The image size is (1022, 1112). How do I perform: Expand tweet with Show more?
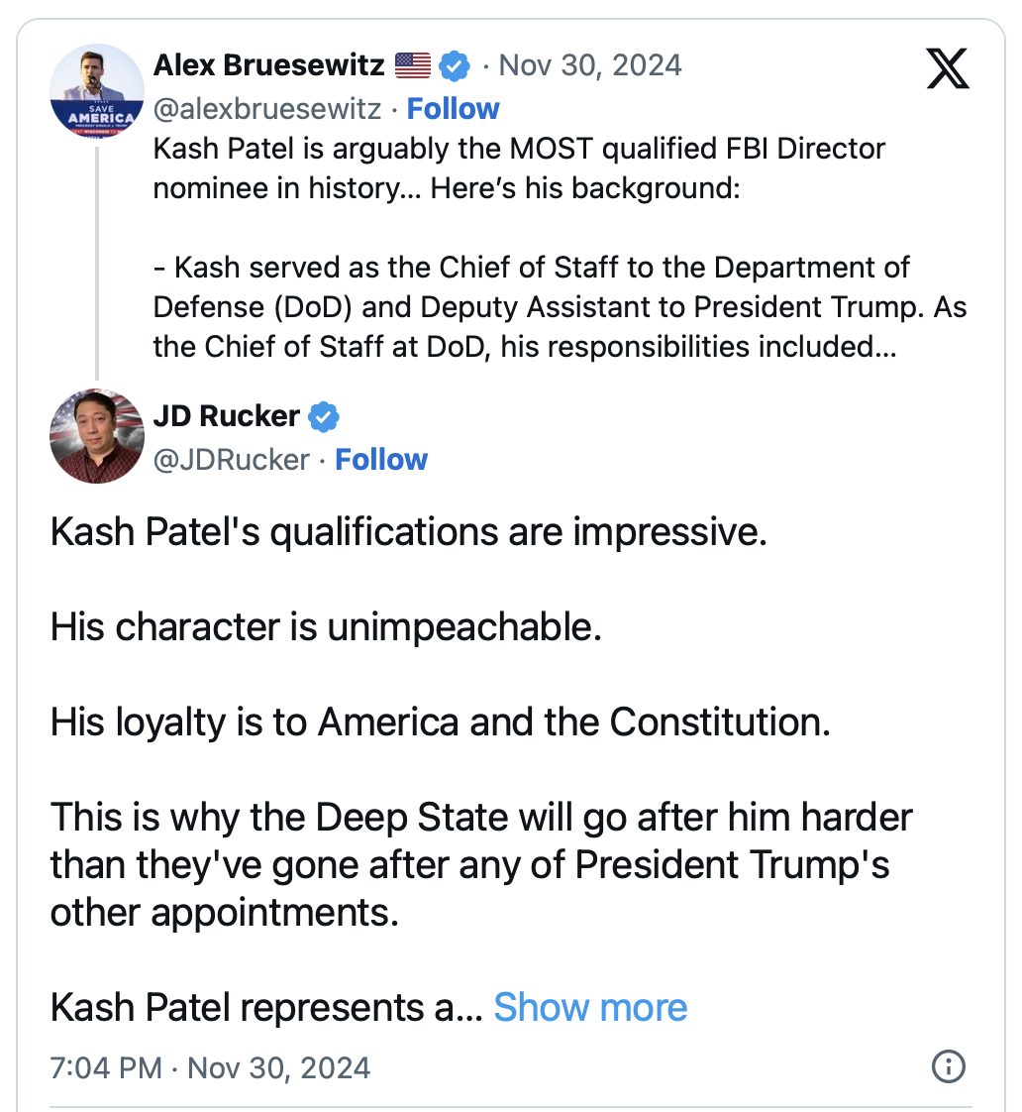[x=590, y=1007]
